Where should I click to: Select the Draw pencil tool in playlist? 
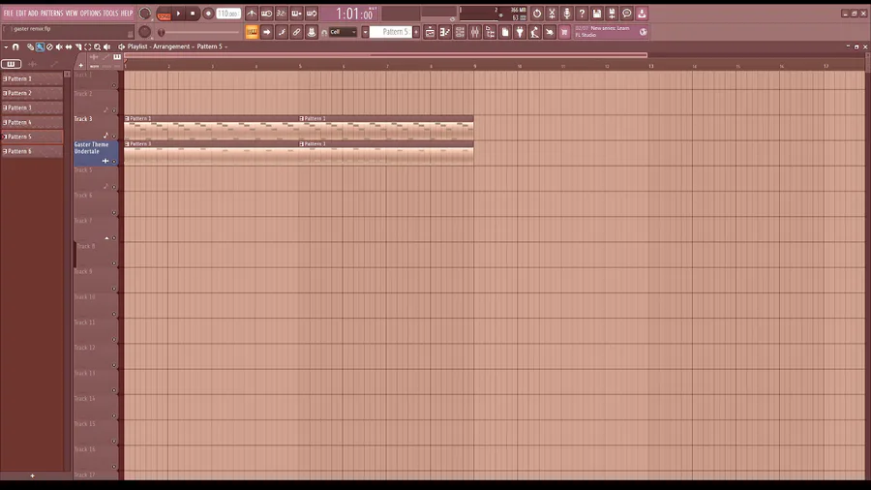[31, 47]
